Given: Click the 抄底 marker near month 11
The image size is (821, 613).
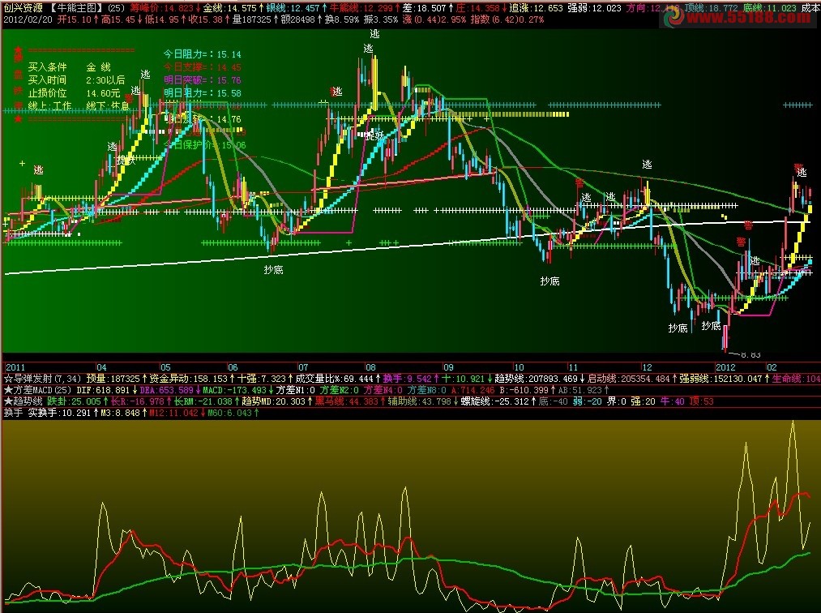Looking at the screenshot, I should coord(549,281).
